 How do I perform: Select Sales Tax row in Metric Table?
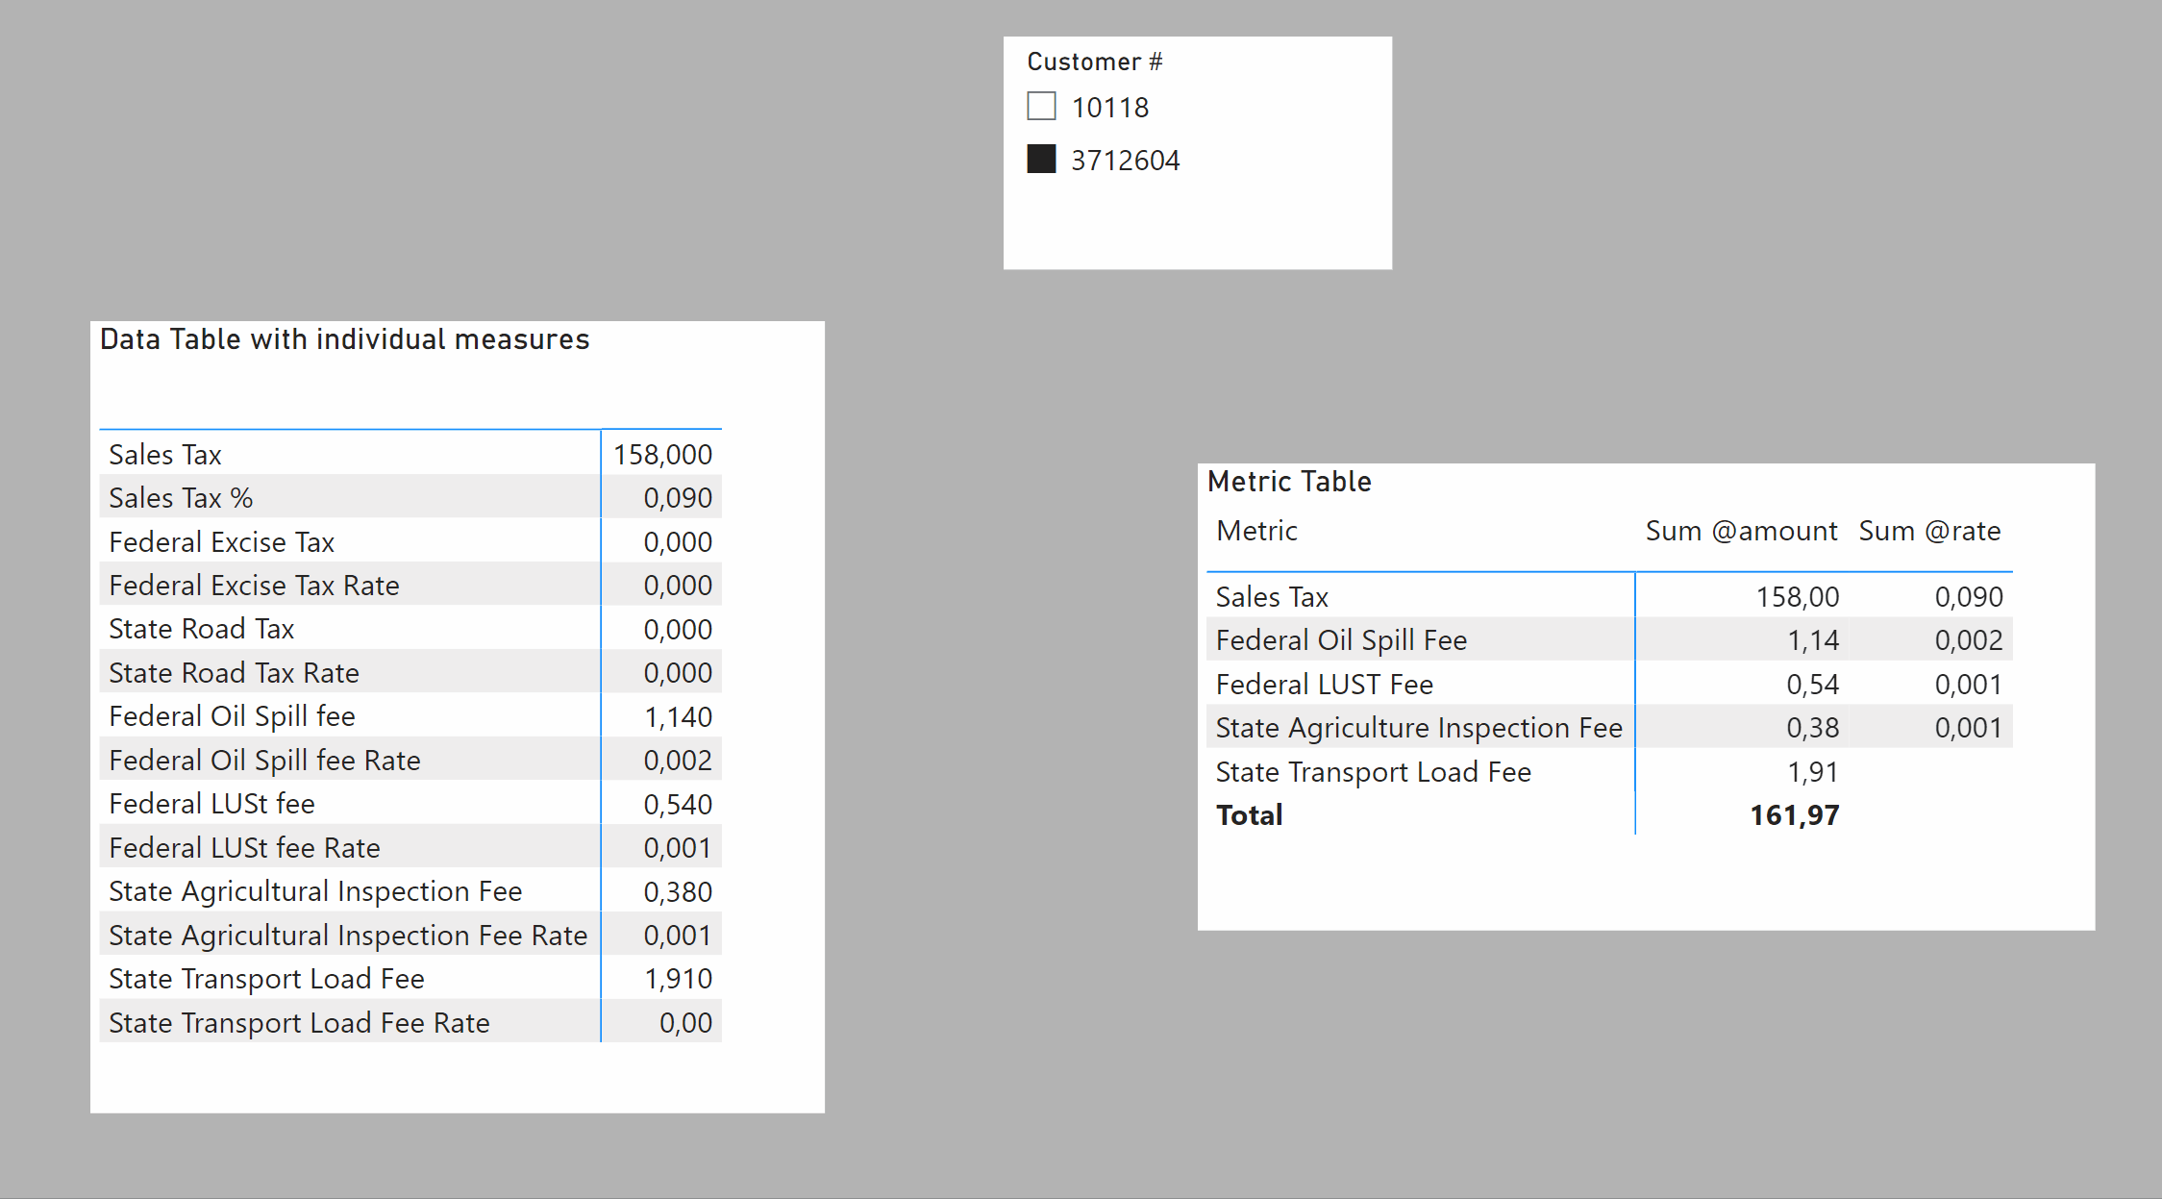tap(1609, 596)
